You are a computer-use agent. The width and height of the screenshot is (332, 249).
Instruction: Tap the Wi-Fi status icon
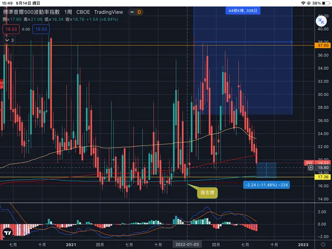pyautogui.click(x=303, y=3)
